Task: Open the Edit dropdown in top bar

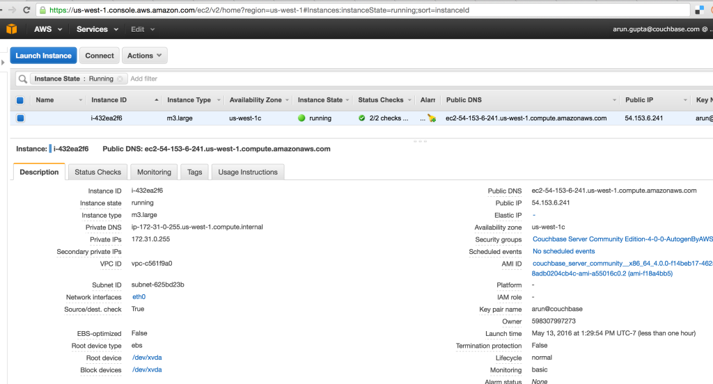Action: pos(143,29)
